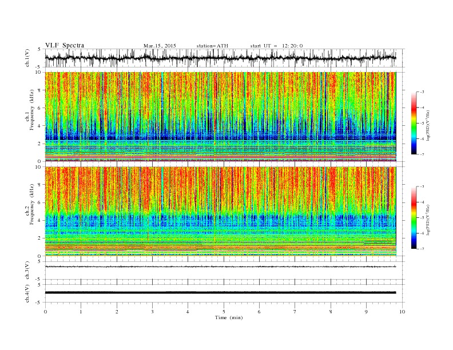Click the time axis tick label "5"
Screen dimensions: 453x350
224,312
